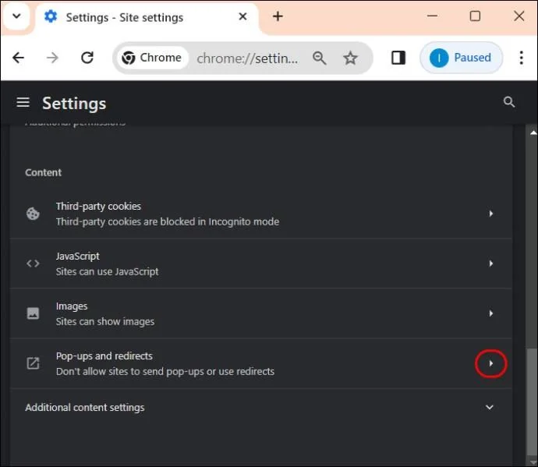Screen dimensions: 538x467
Task: Go back with the back arrow
Action: coord(18,58)
